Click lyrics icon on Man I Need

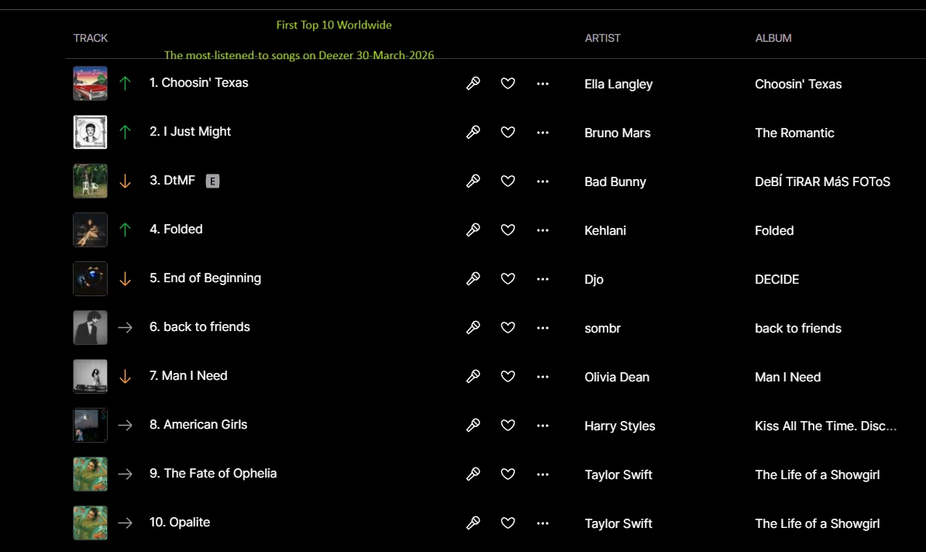pos(473,376)
